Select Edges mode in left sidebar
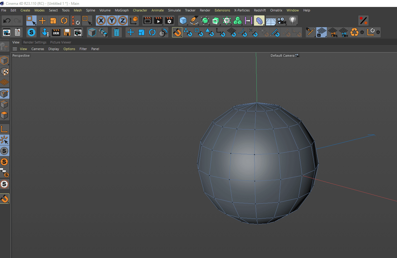The width and height of the screenshot is (397, 258). tap(4, 104)
